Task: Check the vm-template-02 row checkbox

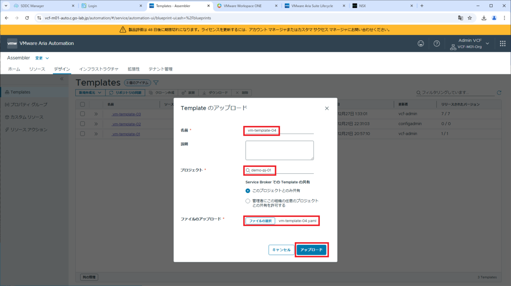Action: click(x=83, y=124)
